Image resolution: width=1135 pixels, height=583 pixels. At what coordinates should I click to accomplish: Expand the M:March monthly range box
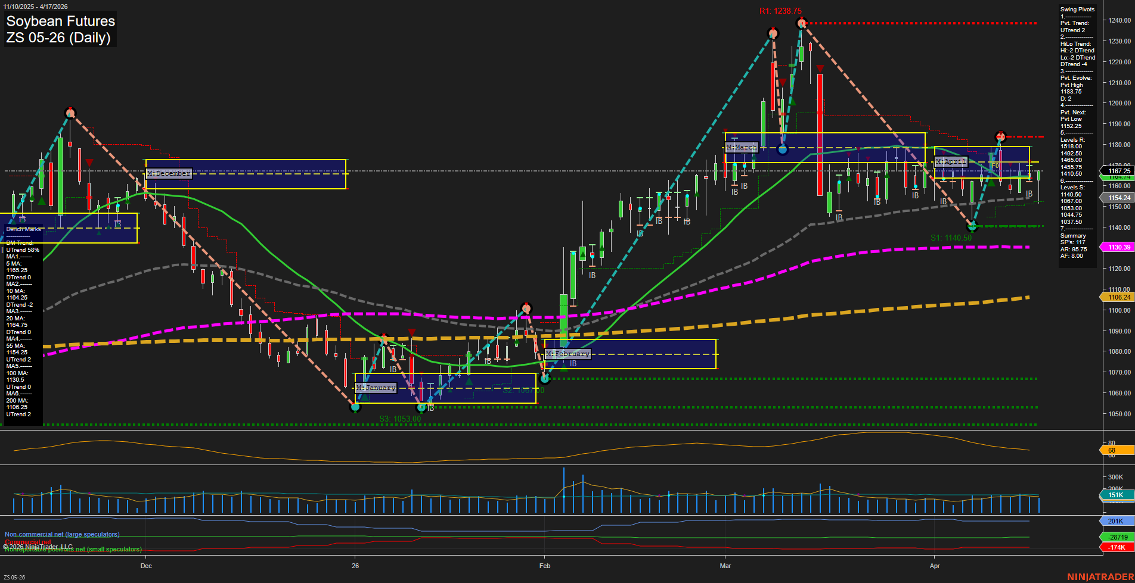coord(742,146)
